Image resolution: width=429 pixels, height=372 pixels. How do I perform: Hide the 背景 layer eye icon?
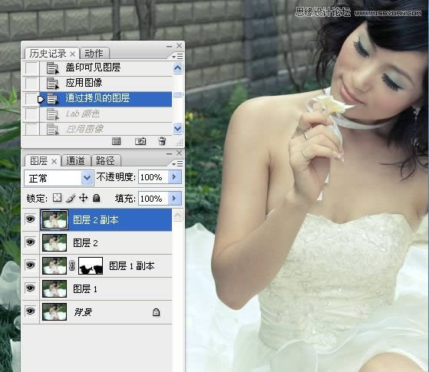point(31,311)
